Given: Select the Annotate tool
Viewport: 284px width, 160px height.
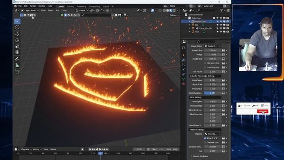Looking at the screenshot, I should click(x=17, y=59).
